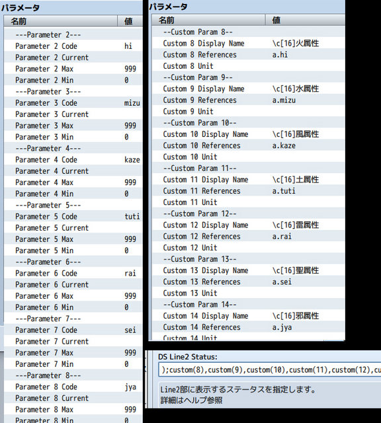Select the --Custom Param 14-- row
Image resolution: width=381 pixels, height=423 pixels.
point(249,304)
